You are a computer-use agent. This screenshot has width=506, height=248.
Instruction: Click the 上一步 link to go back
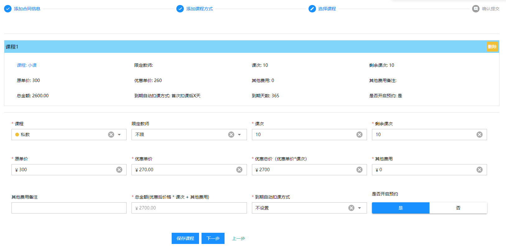coord(239,238)
